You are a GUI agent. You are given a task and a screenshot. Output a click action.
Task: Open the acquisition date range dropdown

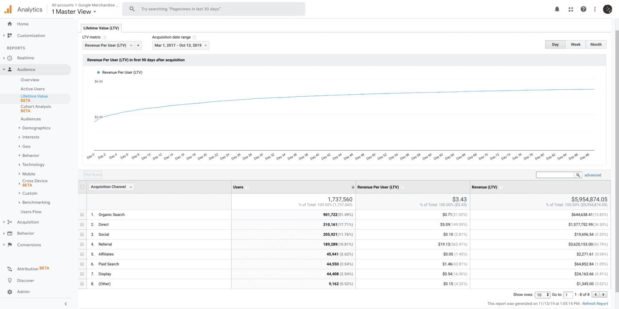(x=181, y=46)
